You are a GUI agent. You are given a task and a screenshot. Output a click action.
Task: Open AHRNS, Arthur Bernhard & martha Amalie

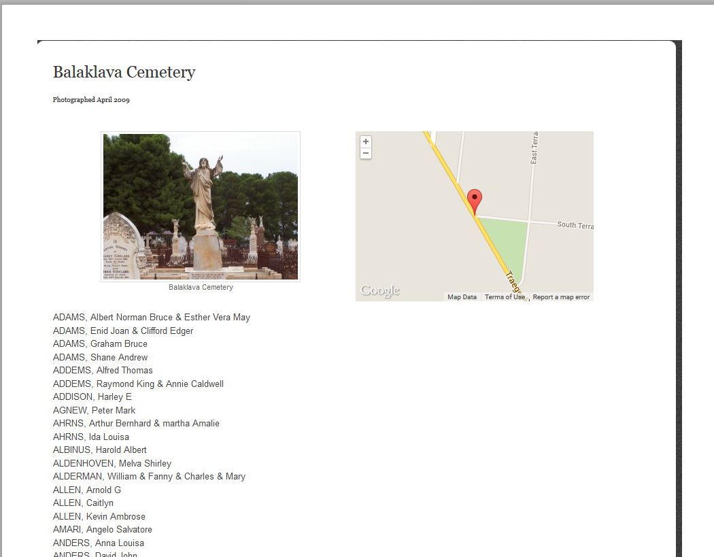[x=136, y=424]
